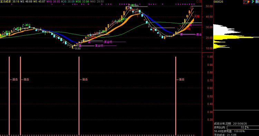Click the 黄金 label near 20.00 axis
This screenshot has width=259, height=136.
[x=199, y=34]
